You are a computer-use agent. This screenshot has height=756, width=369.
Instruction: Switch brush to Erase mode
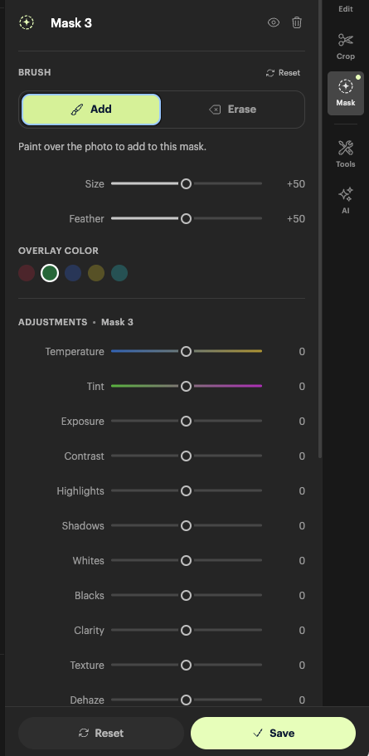232,110
